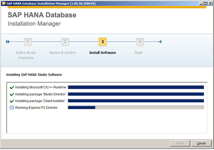Click the Finish step label

click(x=139, y=53)
